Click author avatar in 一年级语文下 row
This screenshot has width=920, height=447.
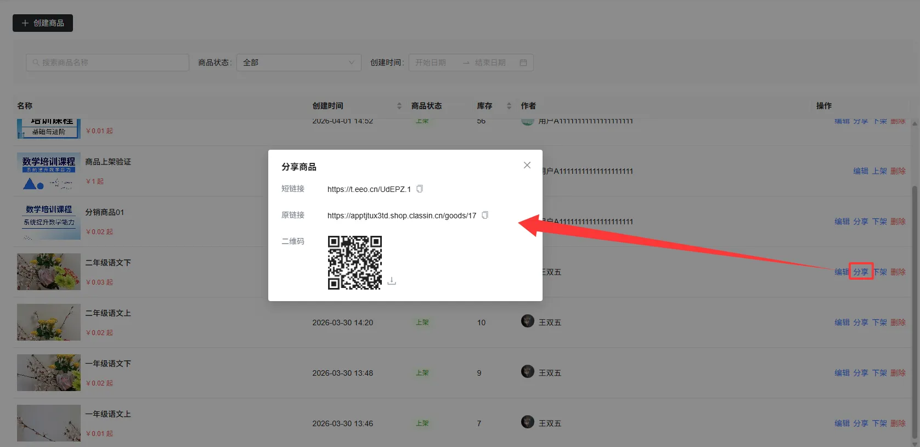coord(528,371)
